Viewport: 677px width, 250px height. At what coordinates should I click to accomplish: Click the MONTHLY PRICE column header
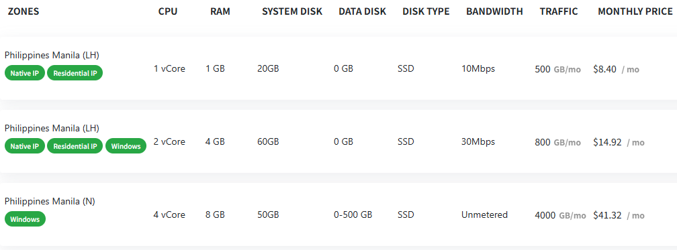(x=635, y=11)
